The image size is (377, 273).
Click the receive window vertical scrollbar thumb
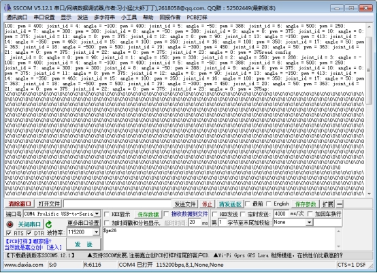point(369,71)
